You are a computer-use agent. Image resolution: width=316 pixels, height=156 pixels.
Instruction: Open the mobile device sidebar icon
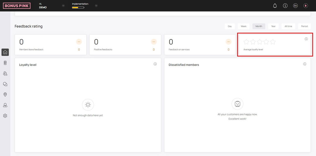(x=5, y=63)
